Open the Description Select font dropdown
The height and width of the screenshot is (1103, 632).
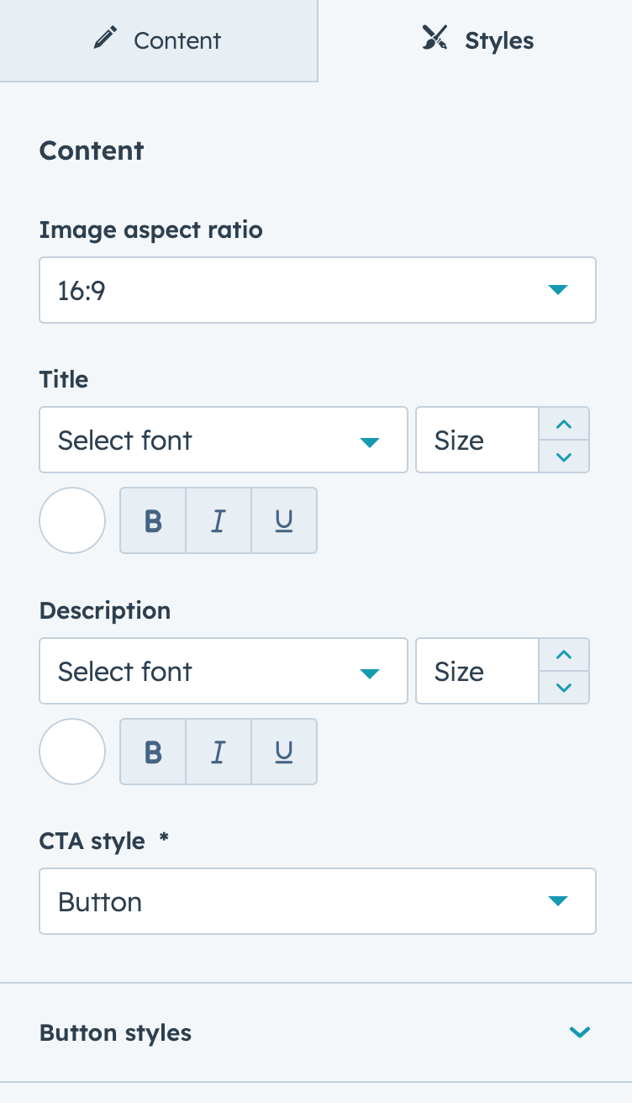[224, 671]
